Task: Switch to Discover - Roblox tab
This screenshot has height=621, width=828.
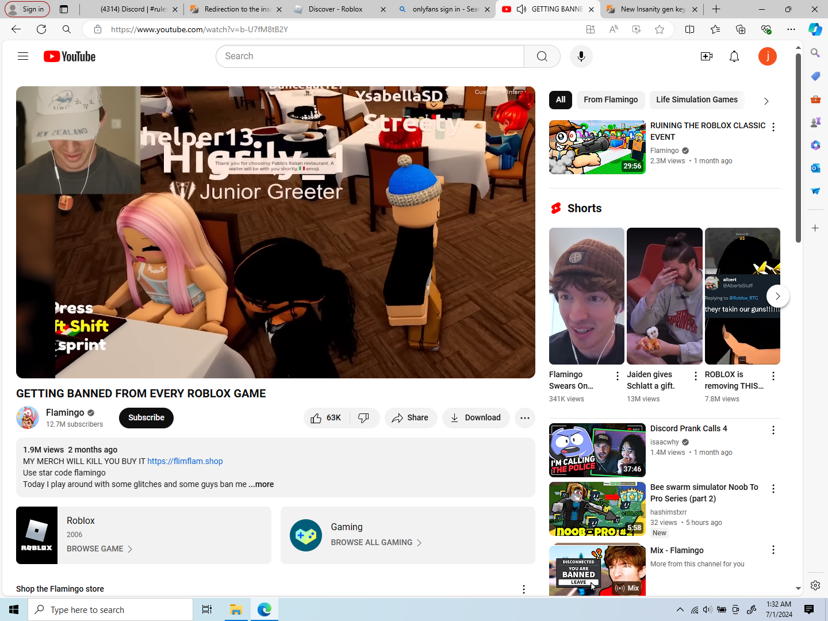Action: coord(340,9)
